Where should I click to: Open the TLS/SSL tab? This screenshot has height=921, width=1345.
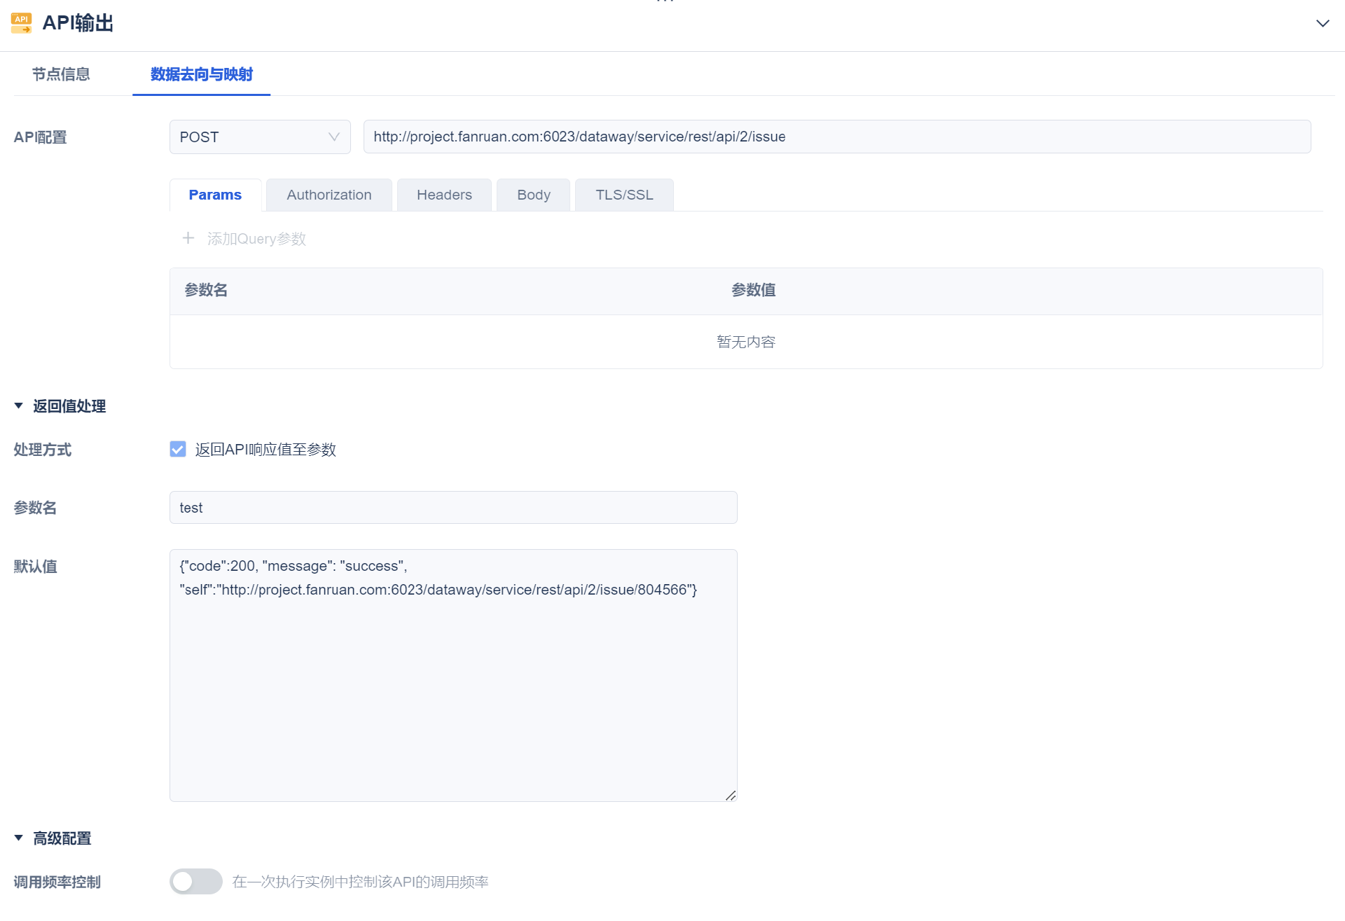[624, 195]
